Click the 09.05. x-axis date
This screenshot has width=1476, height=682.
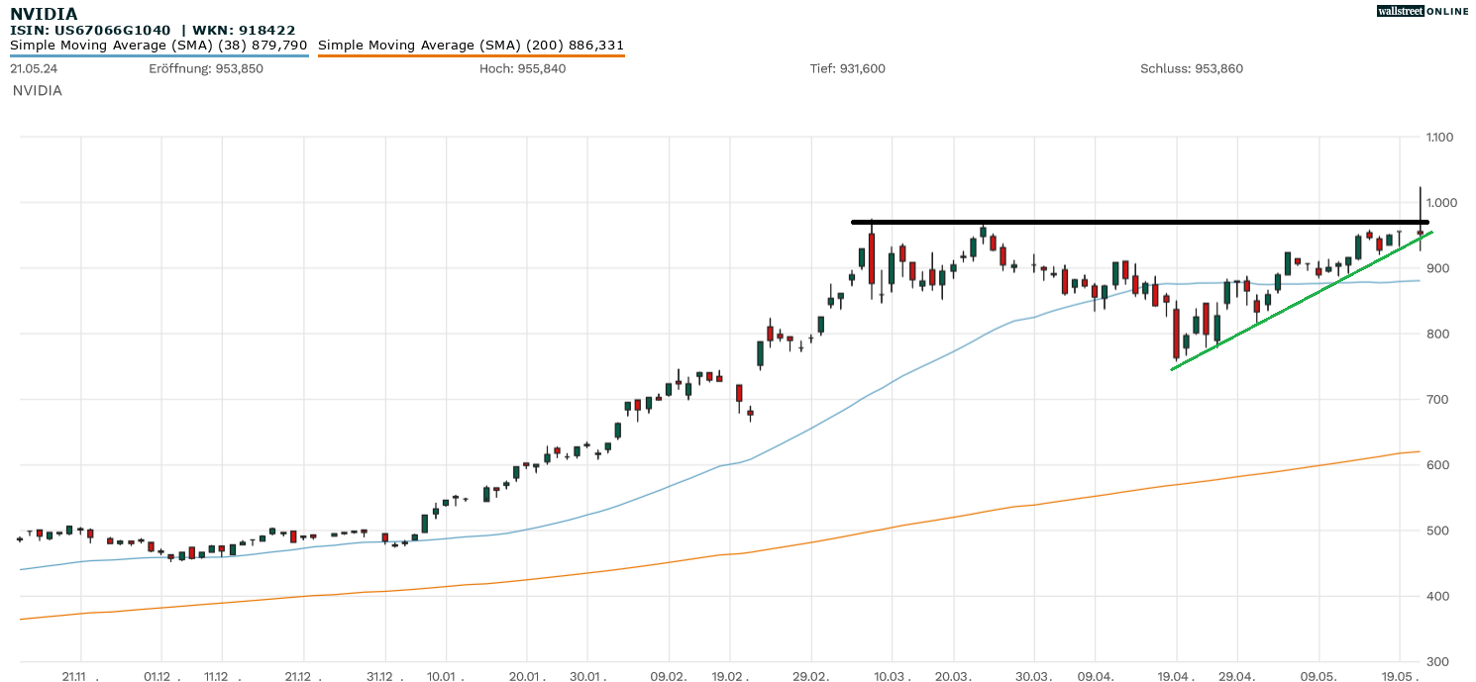[x=1318, y=675]
